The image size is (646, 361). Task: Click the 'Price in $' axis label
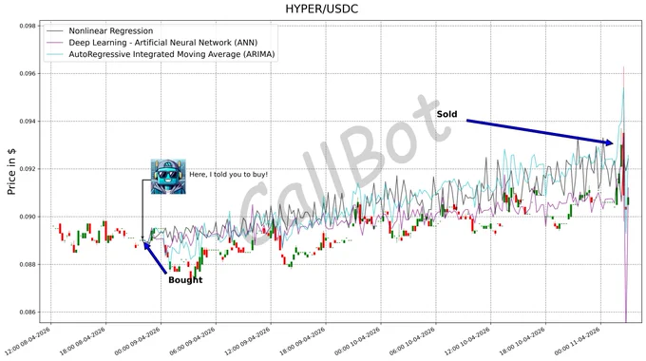11,171
